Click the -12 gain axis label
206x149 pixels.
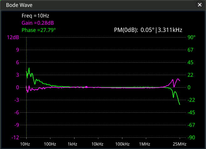pyautogui.click(x=15, y=137)
